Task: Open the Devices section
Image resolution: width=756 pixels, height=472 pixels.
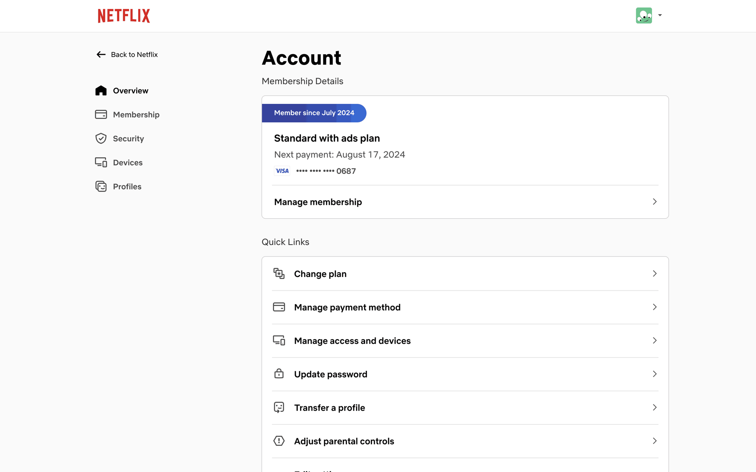Action: 128,162
